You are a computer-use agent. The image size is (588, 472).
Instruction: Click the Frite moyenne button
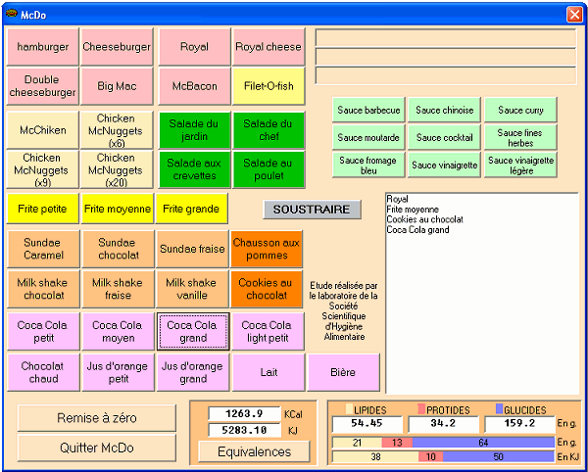click(x=118, y=209)
